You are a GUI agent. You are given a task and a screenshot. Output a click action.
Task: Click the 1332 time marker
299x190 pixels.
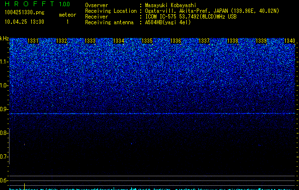point(62,41)
